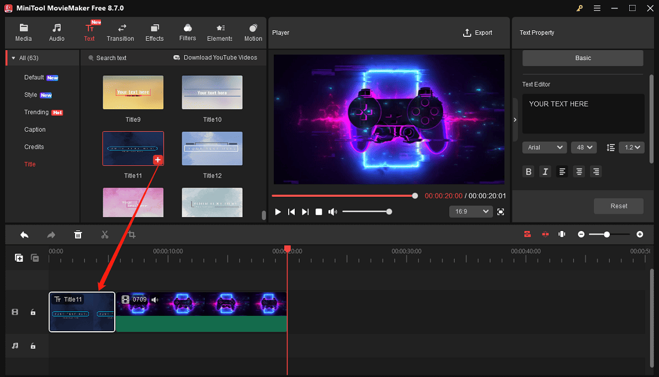Select the Caption category
The image size is (659, 377).
pos(35,130)
